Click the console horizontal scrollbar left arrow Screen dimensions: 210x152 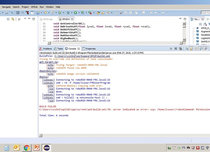click(40, 135)
